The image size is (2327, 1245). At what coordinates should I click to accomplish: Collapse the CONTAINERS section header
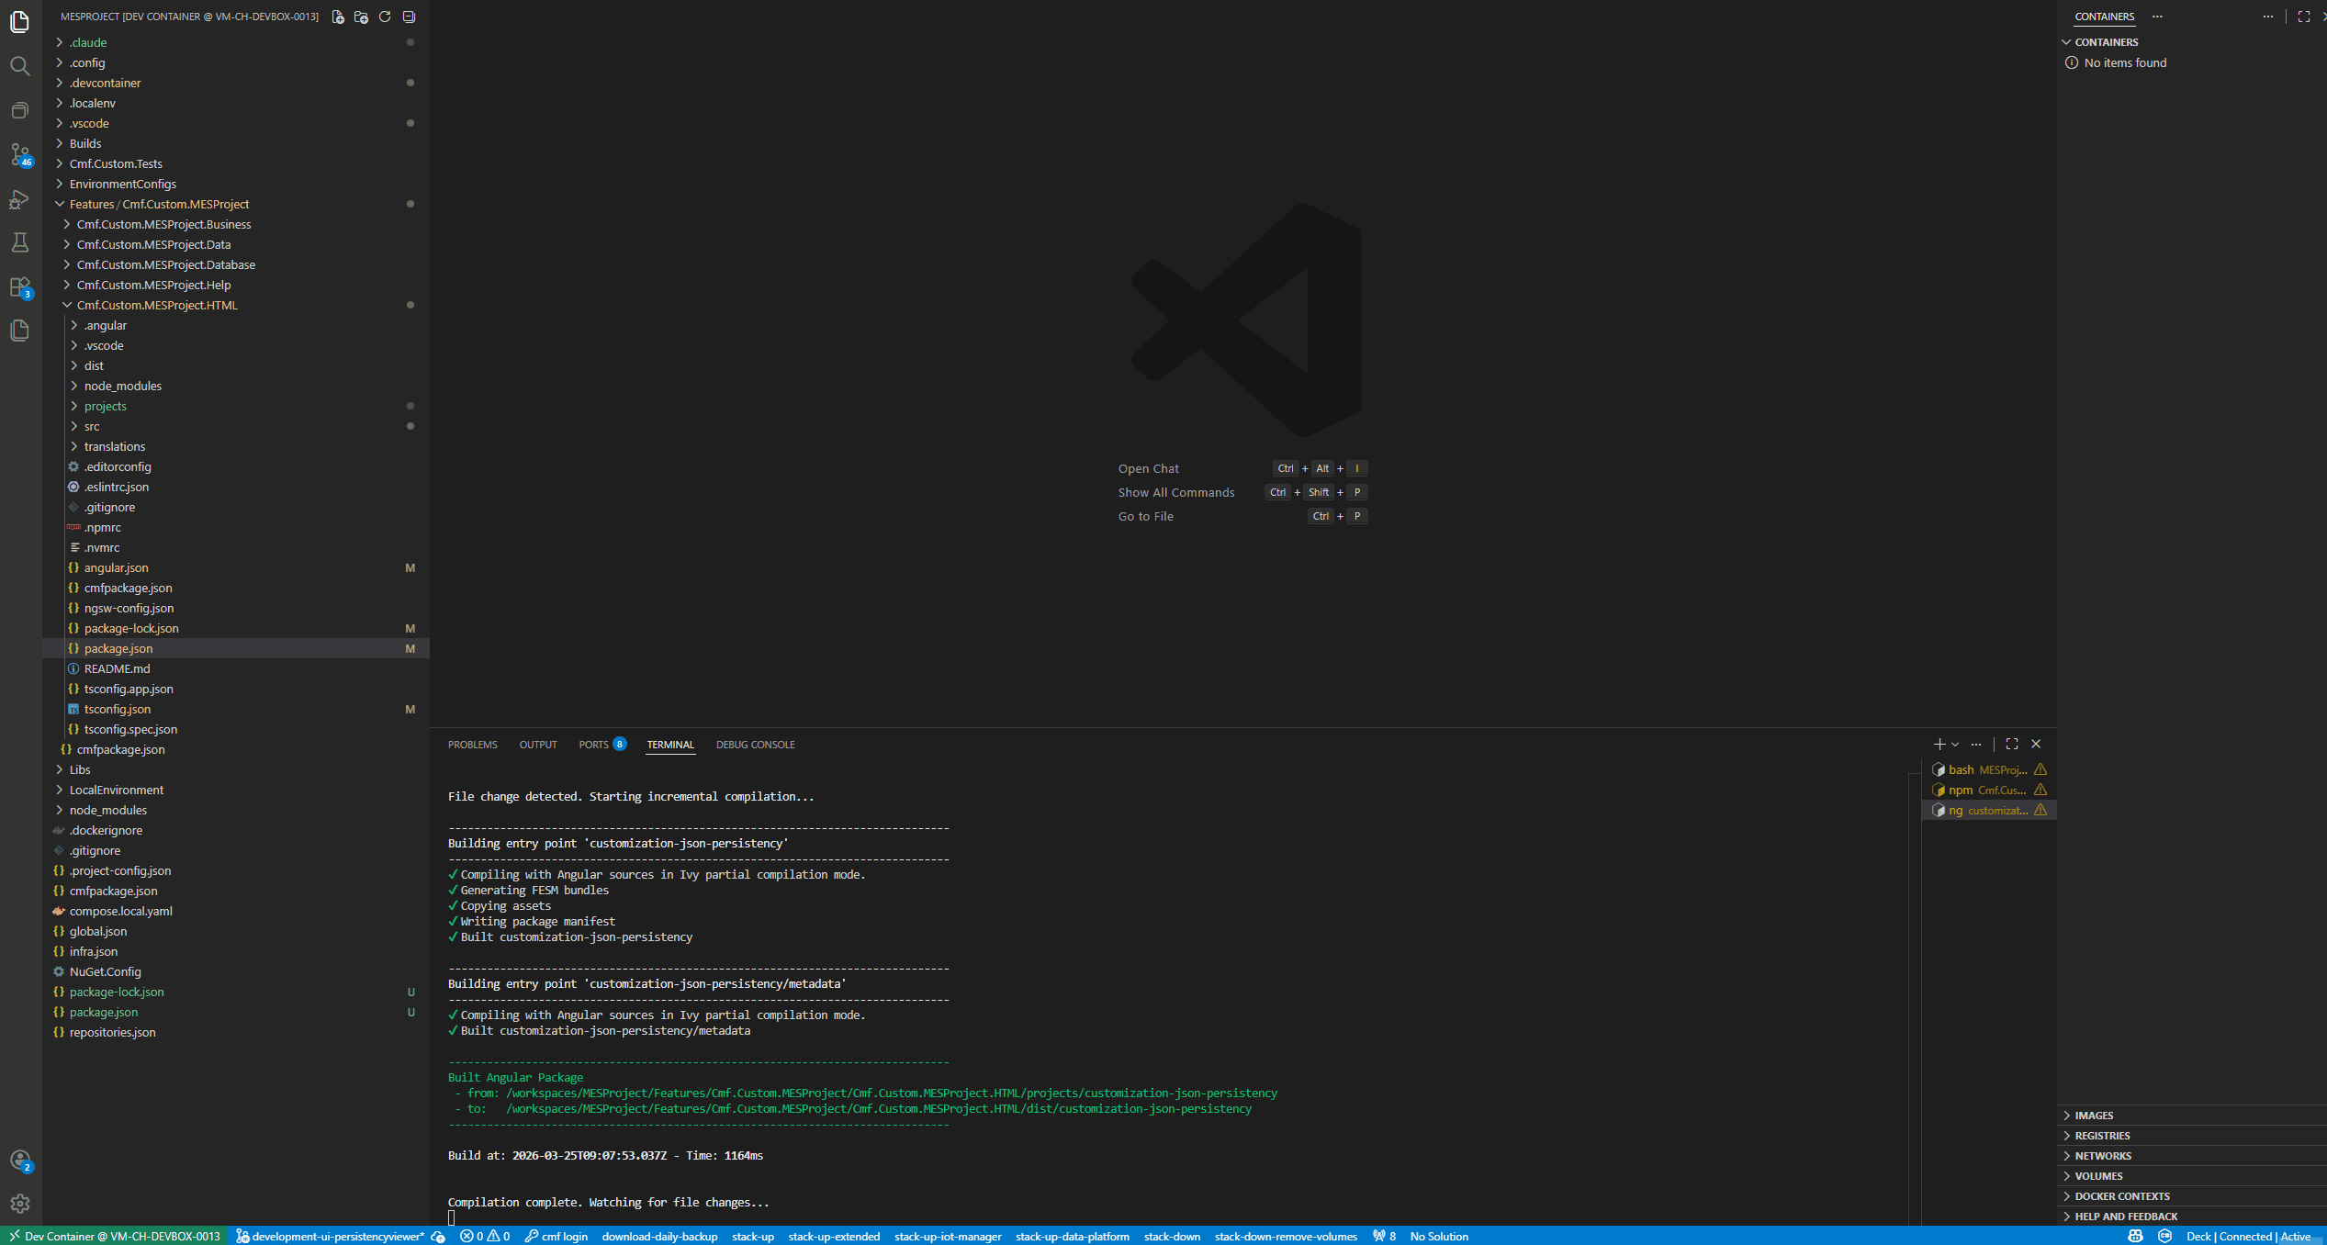click(2107, 42)
